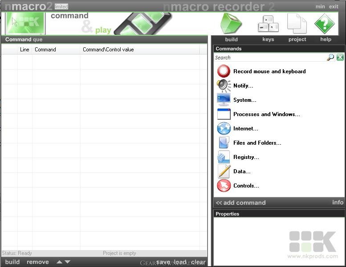Expand Processes and Windows... category
Screen dimensions: 346x267
point(267,114)
